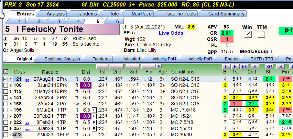293x139 pixels.
Task: Check paceline 8 for 8Feb24 race
Action: (x=6, y=123)
